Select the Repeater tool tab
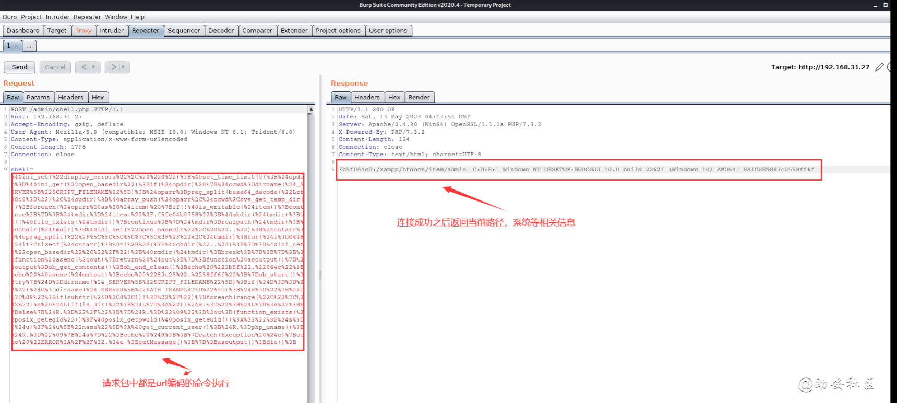 click(146, 30)
